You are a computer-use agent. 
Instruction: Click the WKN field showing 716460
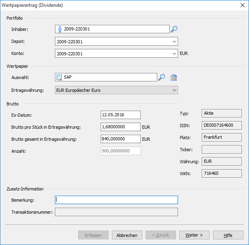click(x=222, y=174)
